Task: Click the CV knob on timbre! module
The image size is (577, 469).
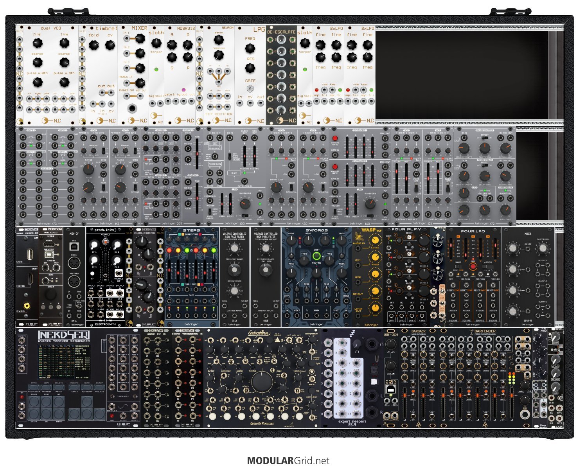Action: tap(110, 45)
